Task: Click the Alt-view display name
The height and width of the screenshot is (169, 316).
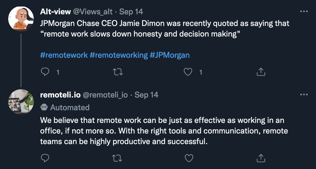Action: click(55, 12)
